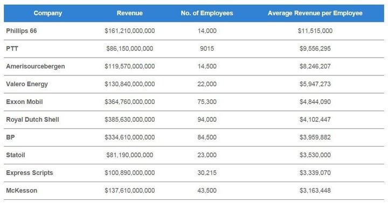Select Royal Dutch Shell's 94,000 employees cell
Image resolution: width=388 pixels, height=209 pixels.
point(207,120)
